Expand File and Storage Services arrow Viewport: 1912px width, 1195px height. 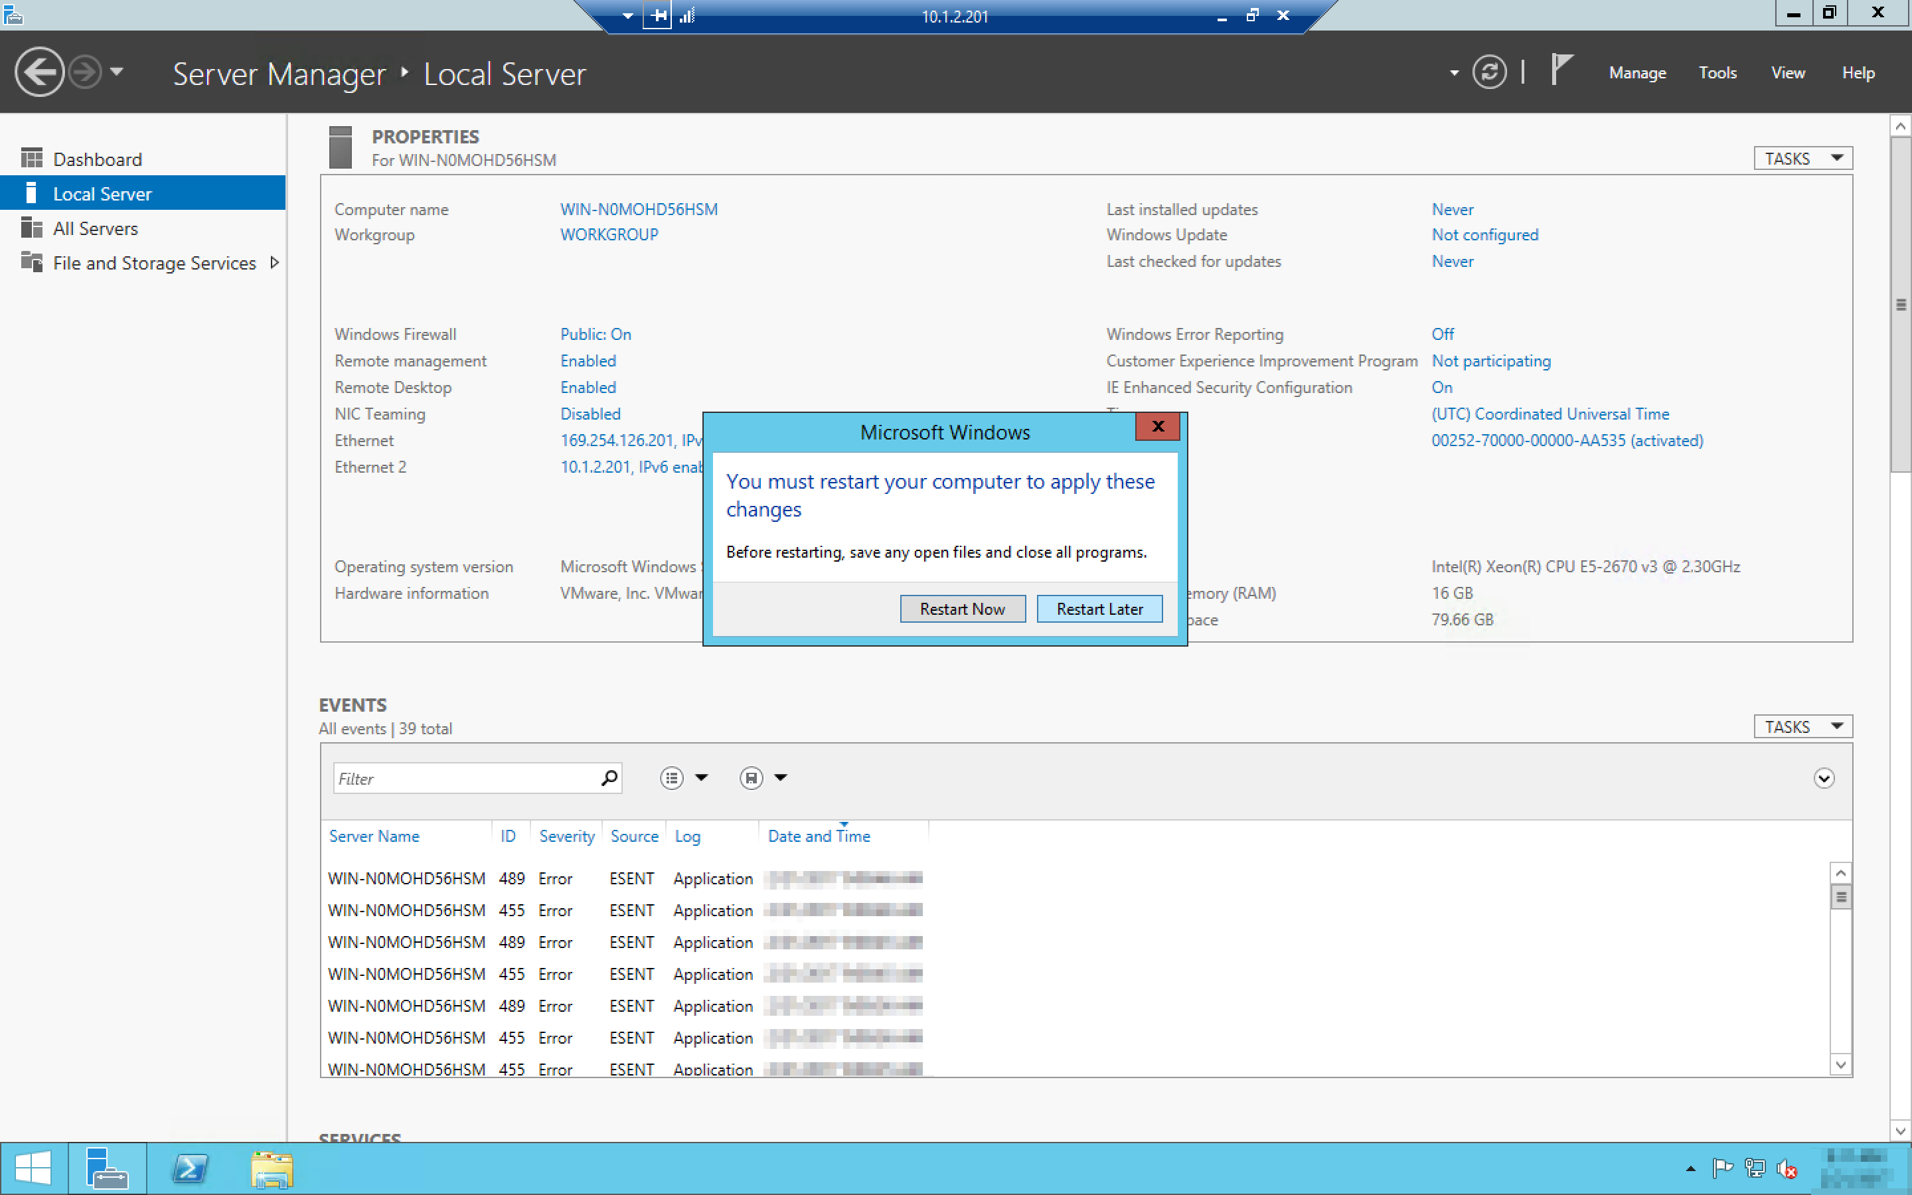click(x=274, y=262)
